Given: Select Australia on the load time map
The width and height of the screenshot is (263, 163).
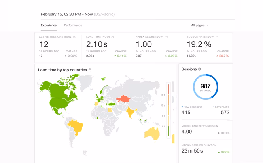Looking at the screenshot, I should click(152, 134).
